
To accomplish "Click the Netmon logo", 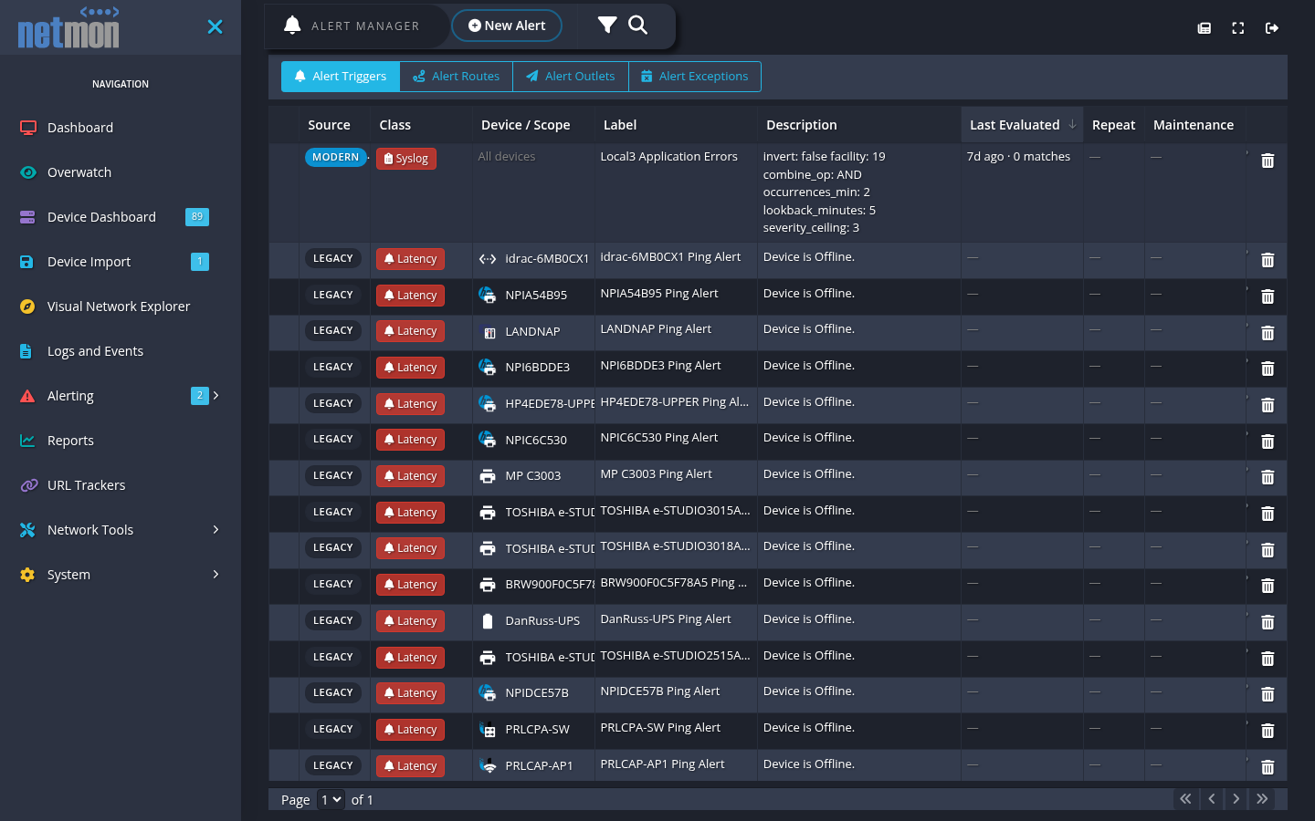I will point(68,27).
